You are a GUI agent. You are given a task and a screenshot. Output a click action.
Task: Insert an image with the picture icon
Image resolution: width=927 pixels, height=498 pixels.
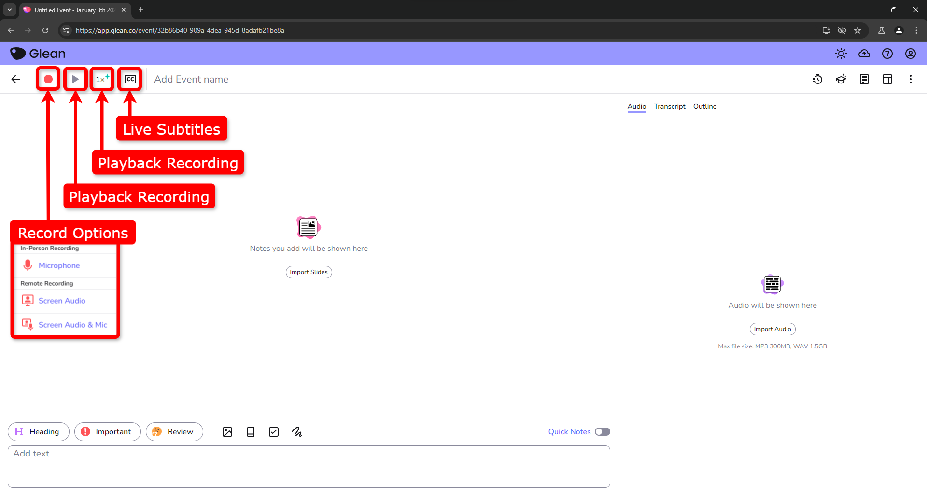pyautogui.click(x=227, y=432)
